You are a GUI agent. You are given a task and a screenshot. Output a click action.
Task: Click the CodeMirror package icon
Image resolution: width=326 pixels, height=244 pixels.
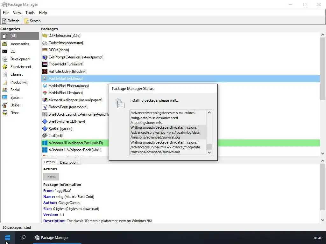pos(45,43)
